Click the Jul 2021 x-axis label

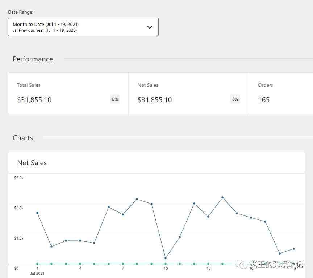[x=37, y=273]
